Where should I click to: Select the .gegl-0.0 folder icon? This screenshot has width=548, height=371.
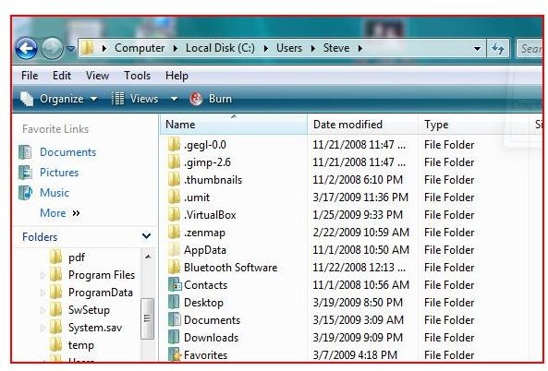coord(174,144)
